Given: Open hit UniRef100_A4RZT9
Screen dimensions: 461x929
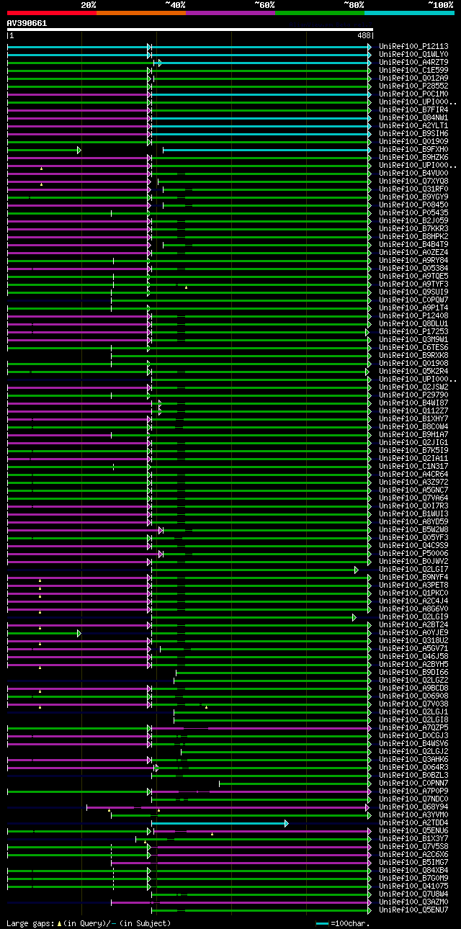Looking at the screenshot, I should 413,62.
